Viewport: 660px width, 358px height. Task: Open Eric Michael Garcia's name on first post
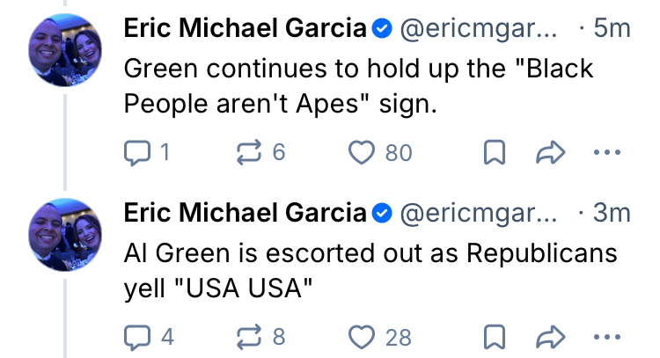(x=245, y=29)
